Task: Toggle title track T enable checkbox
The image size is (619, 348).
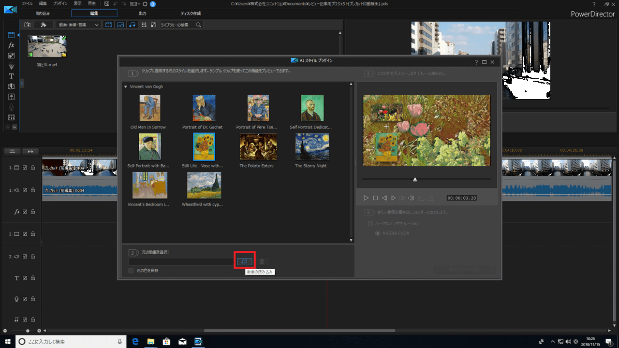Action: click(25, 278)
